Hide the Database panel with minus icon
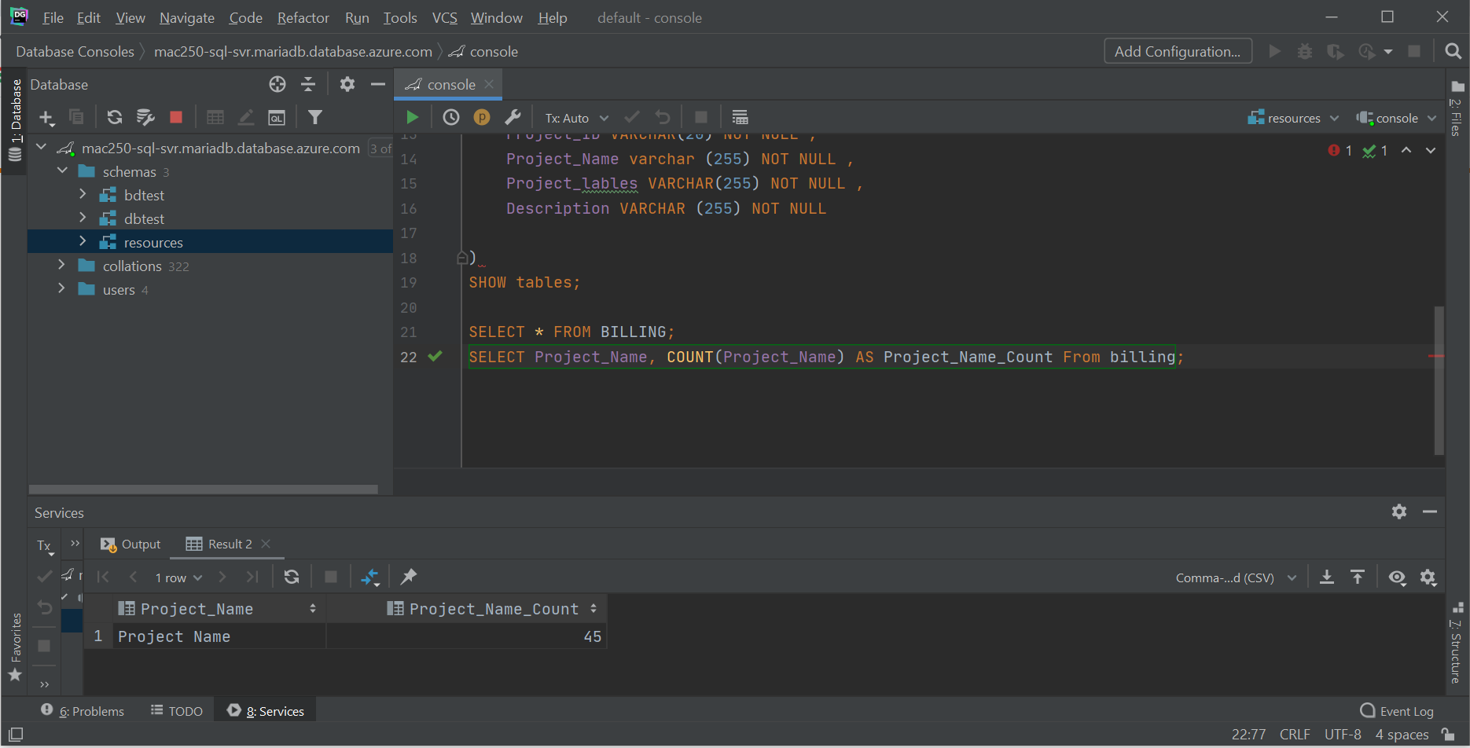 (378, 84)
